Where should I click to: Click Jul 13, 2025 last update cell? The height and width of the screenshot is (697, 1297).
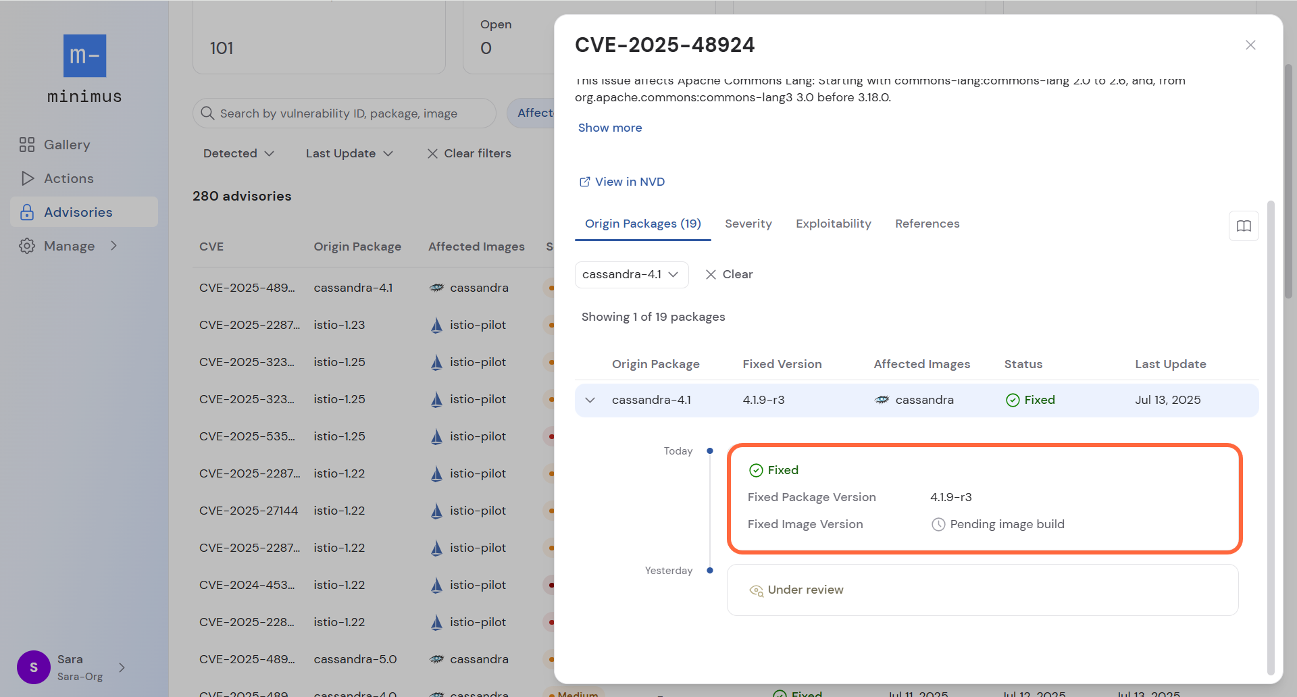point(1168,400)
